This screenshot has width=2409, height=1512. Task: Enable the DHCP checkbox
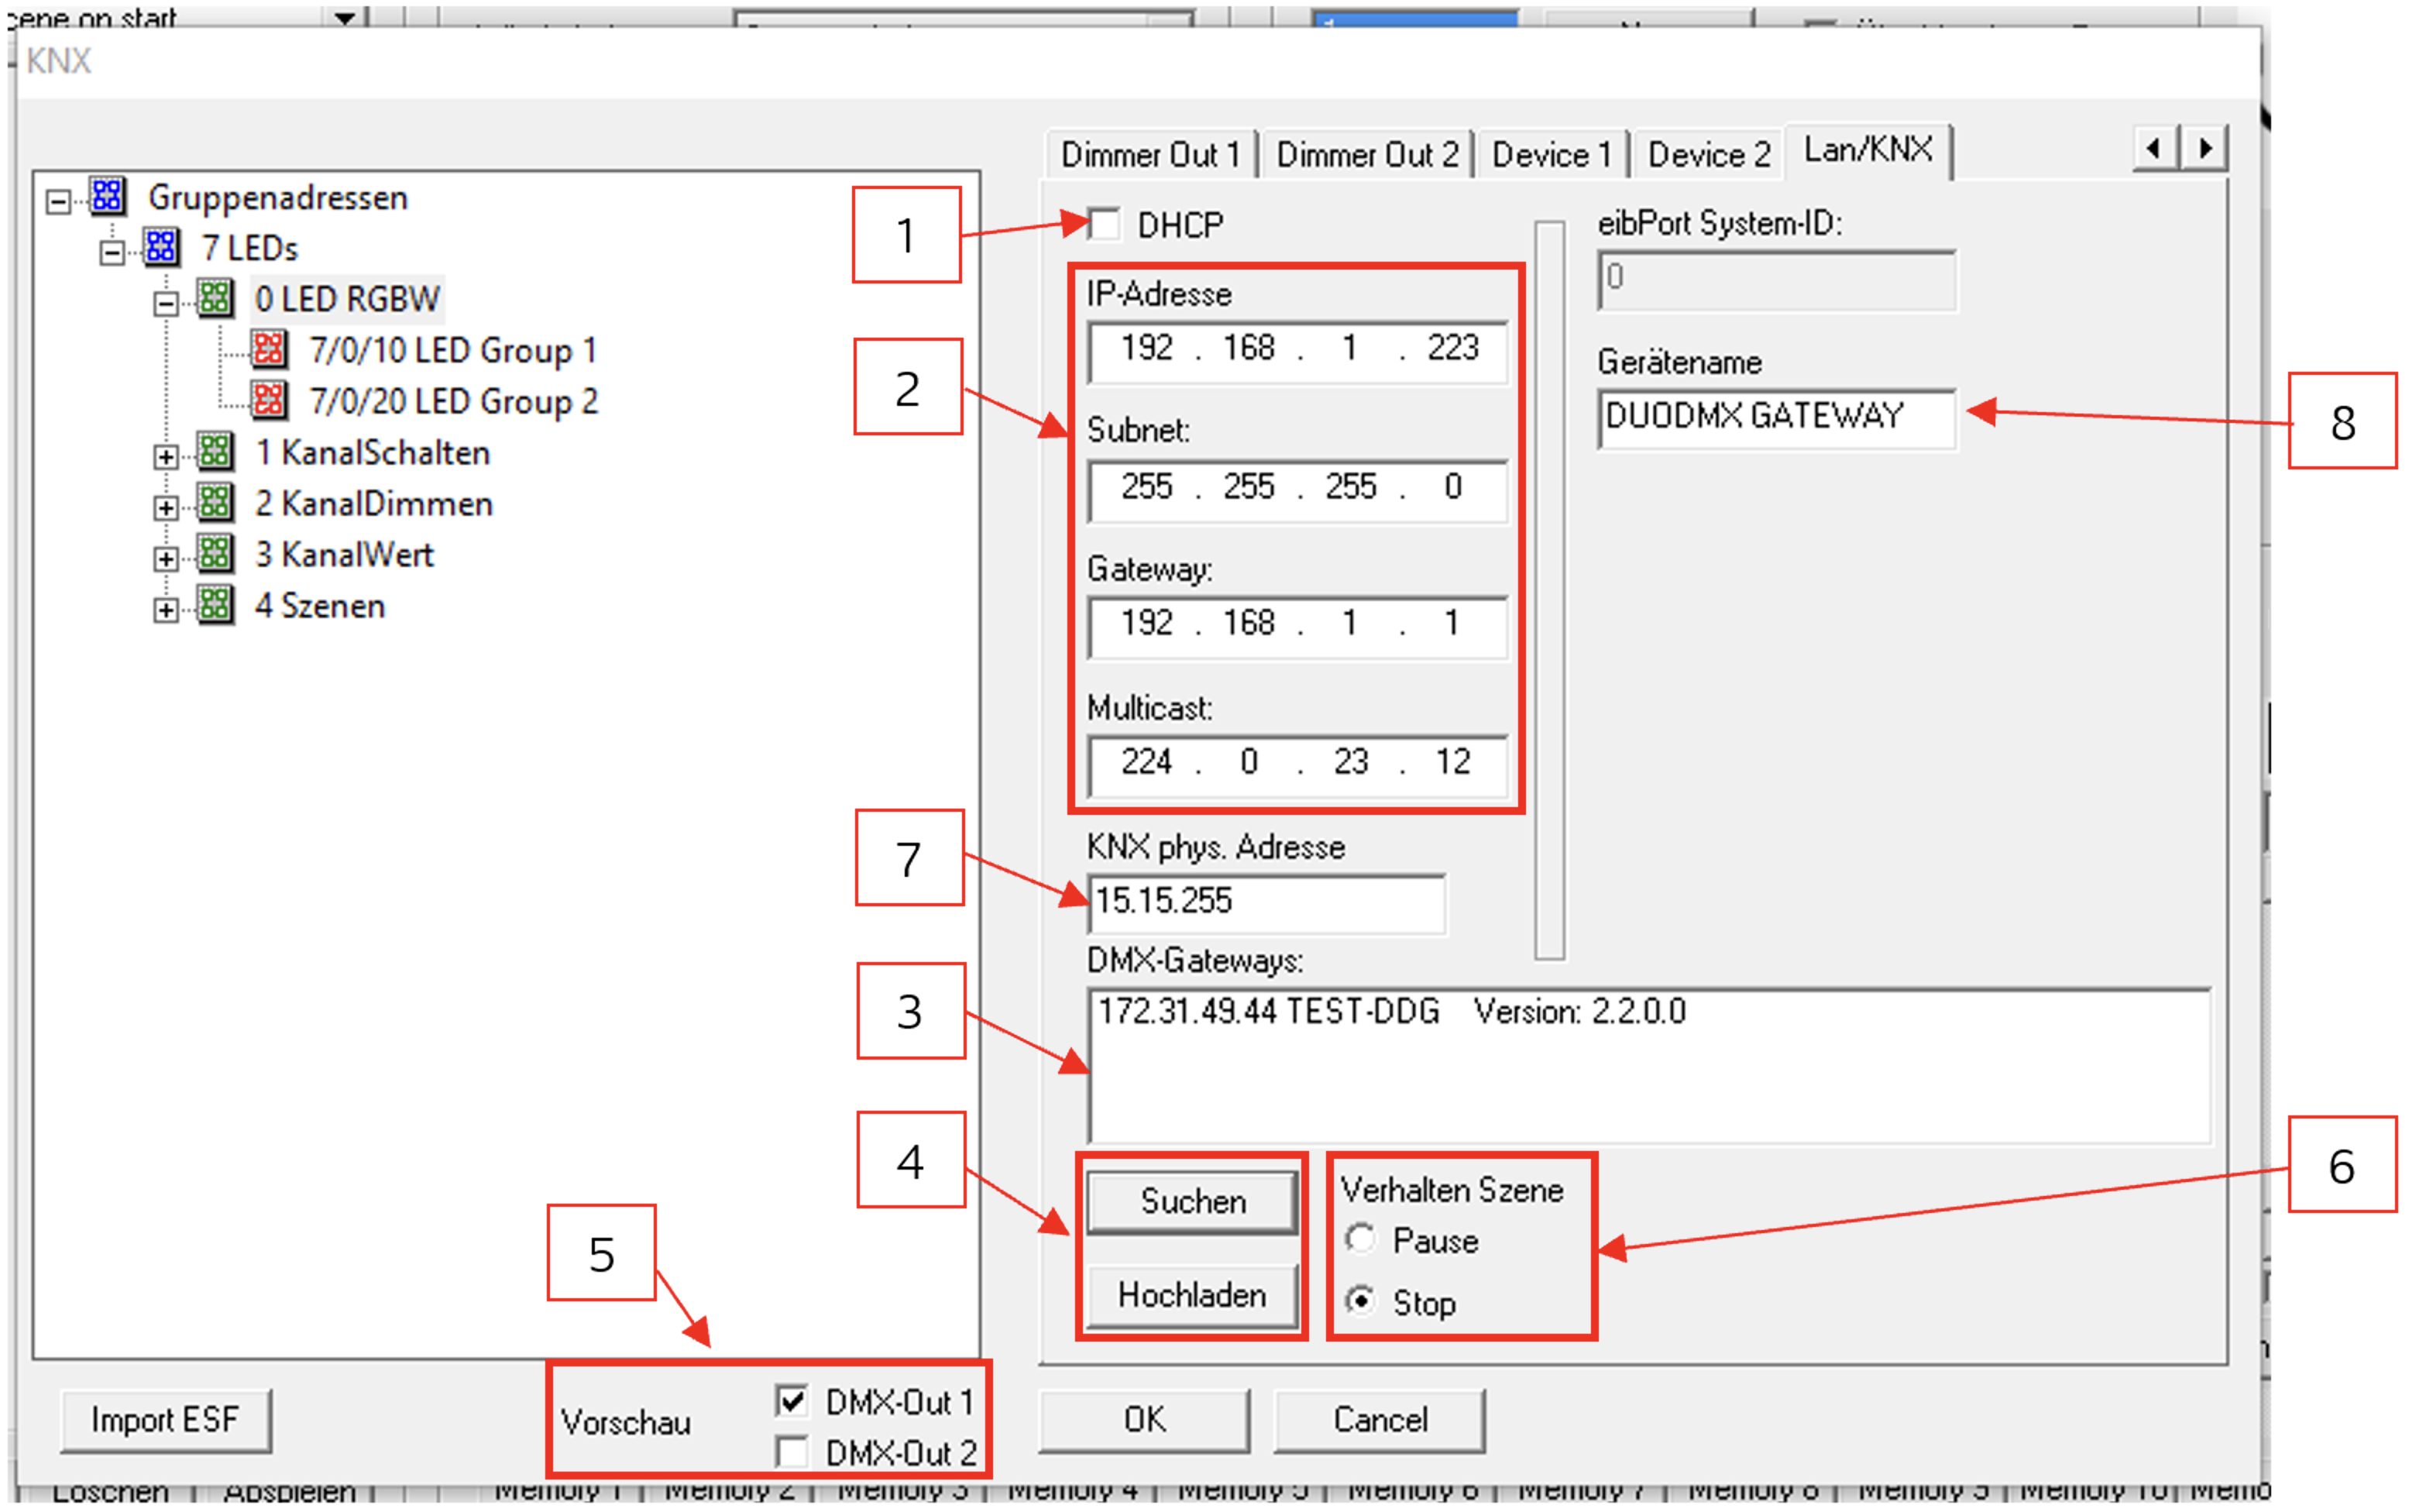1105,224
